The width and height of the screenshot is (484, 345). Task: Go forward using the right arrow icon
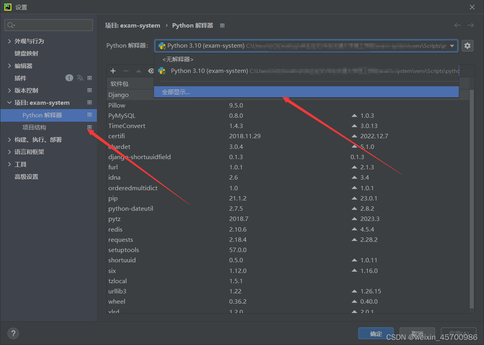pyautogui.click(x=471, y=25)
